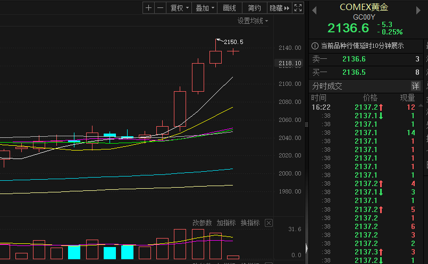Click the zoom in plus icon

point(148,8)
